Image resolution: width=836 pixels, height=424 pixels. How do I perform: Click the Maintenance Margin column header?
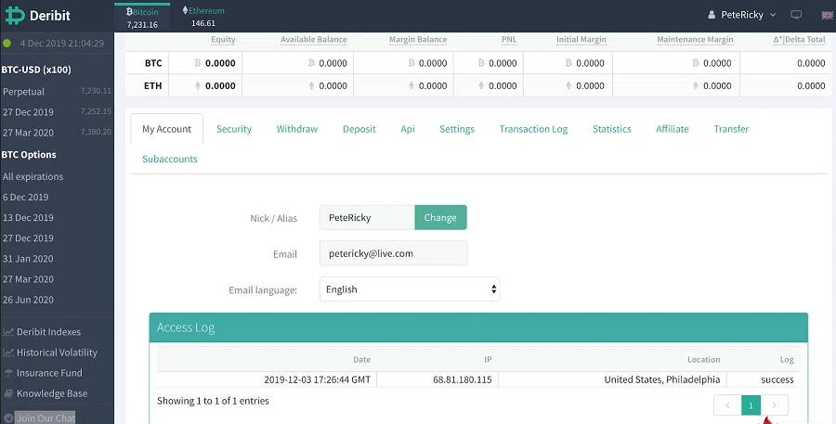click(x=695, y=39)
